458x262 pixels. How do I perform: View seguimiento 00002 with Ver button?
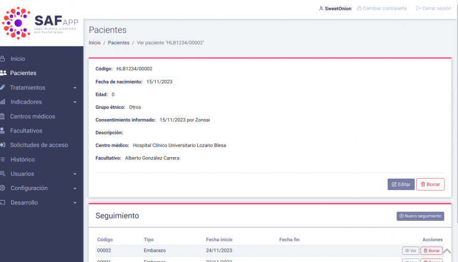point(410,251)
